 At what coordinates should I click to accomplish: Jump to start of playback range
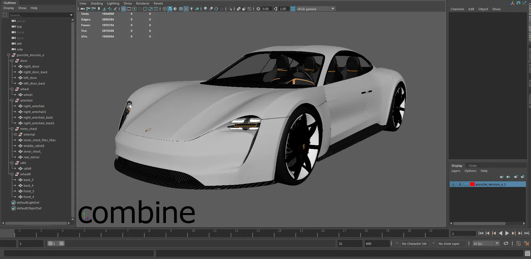(481, 233)
